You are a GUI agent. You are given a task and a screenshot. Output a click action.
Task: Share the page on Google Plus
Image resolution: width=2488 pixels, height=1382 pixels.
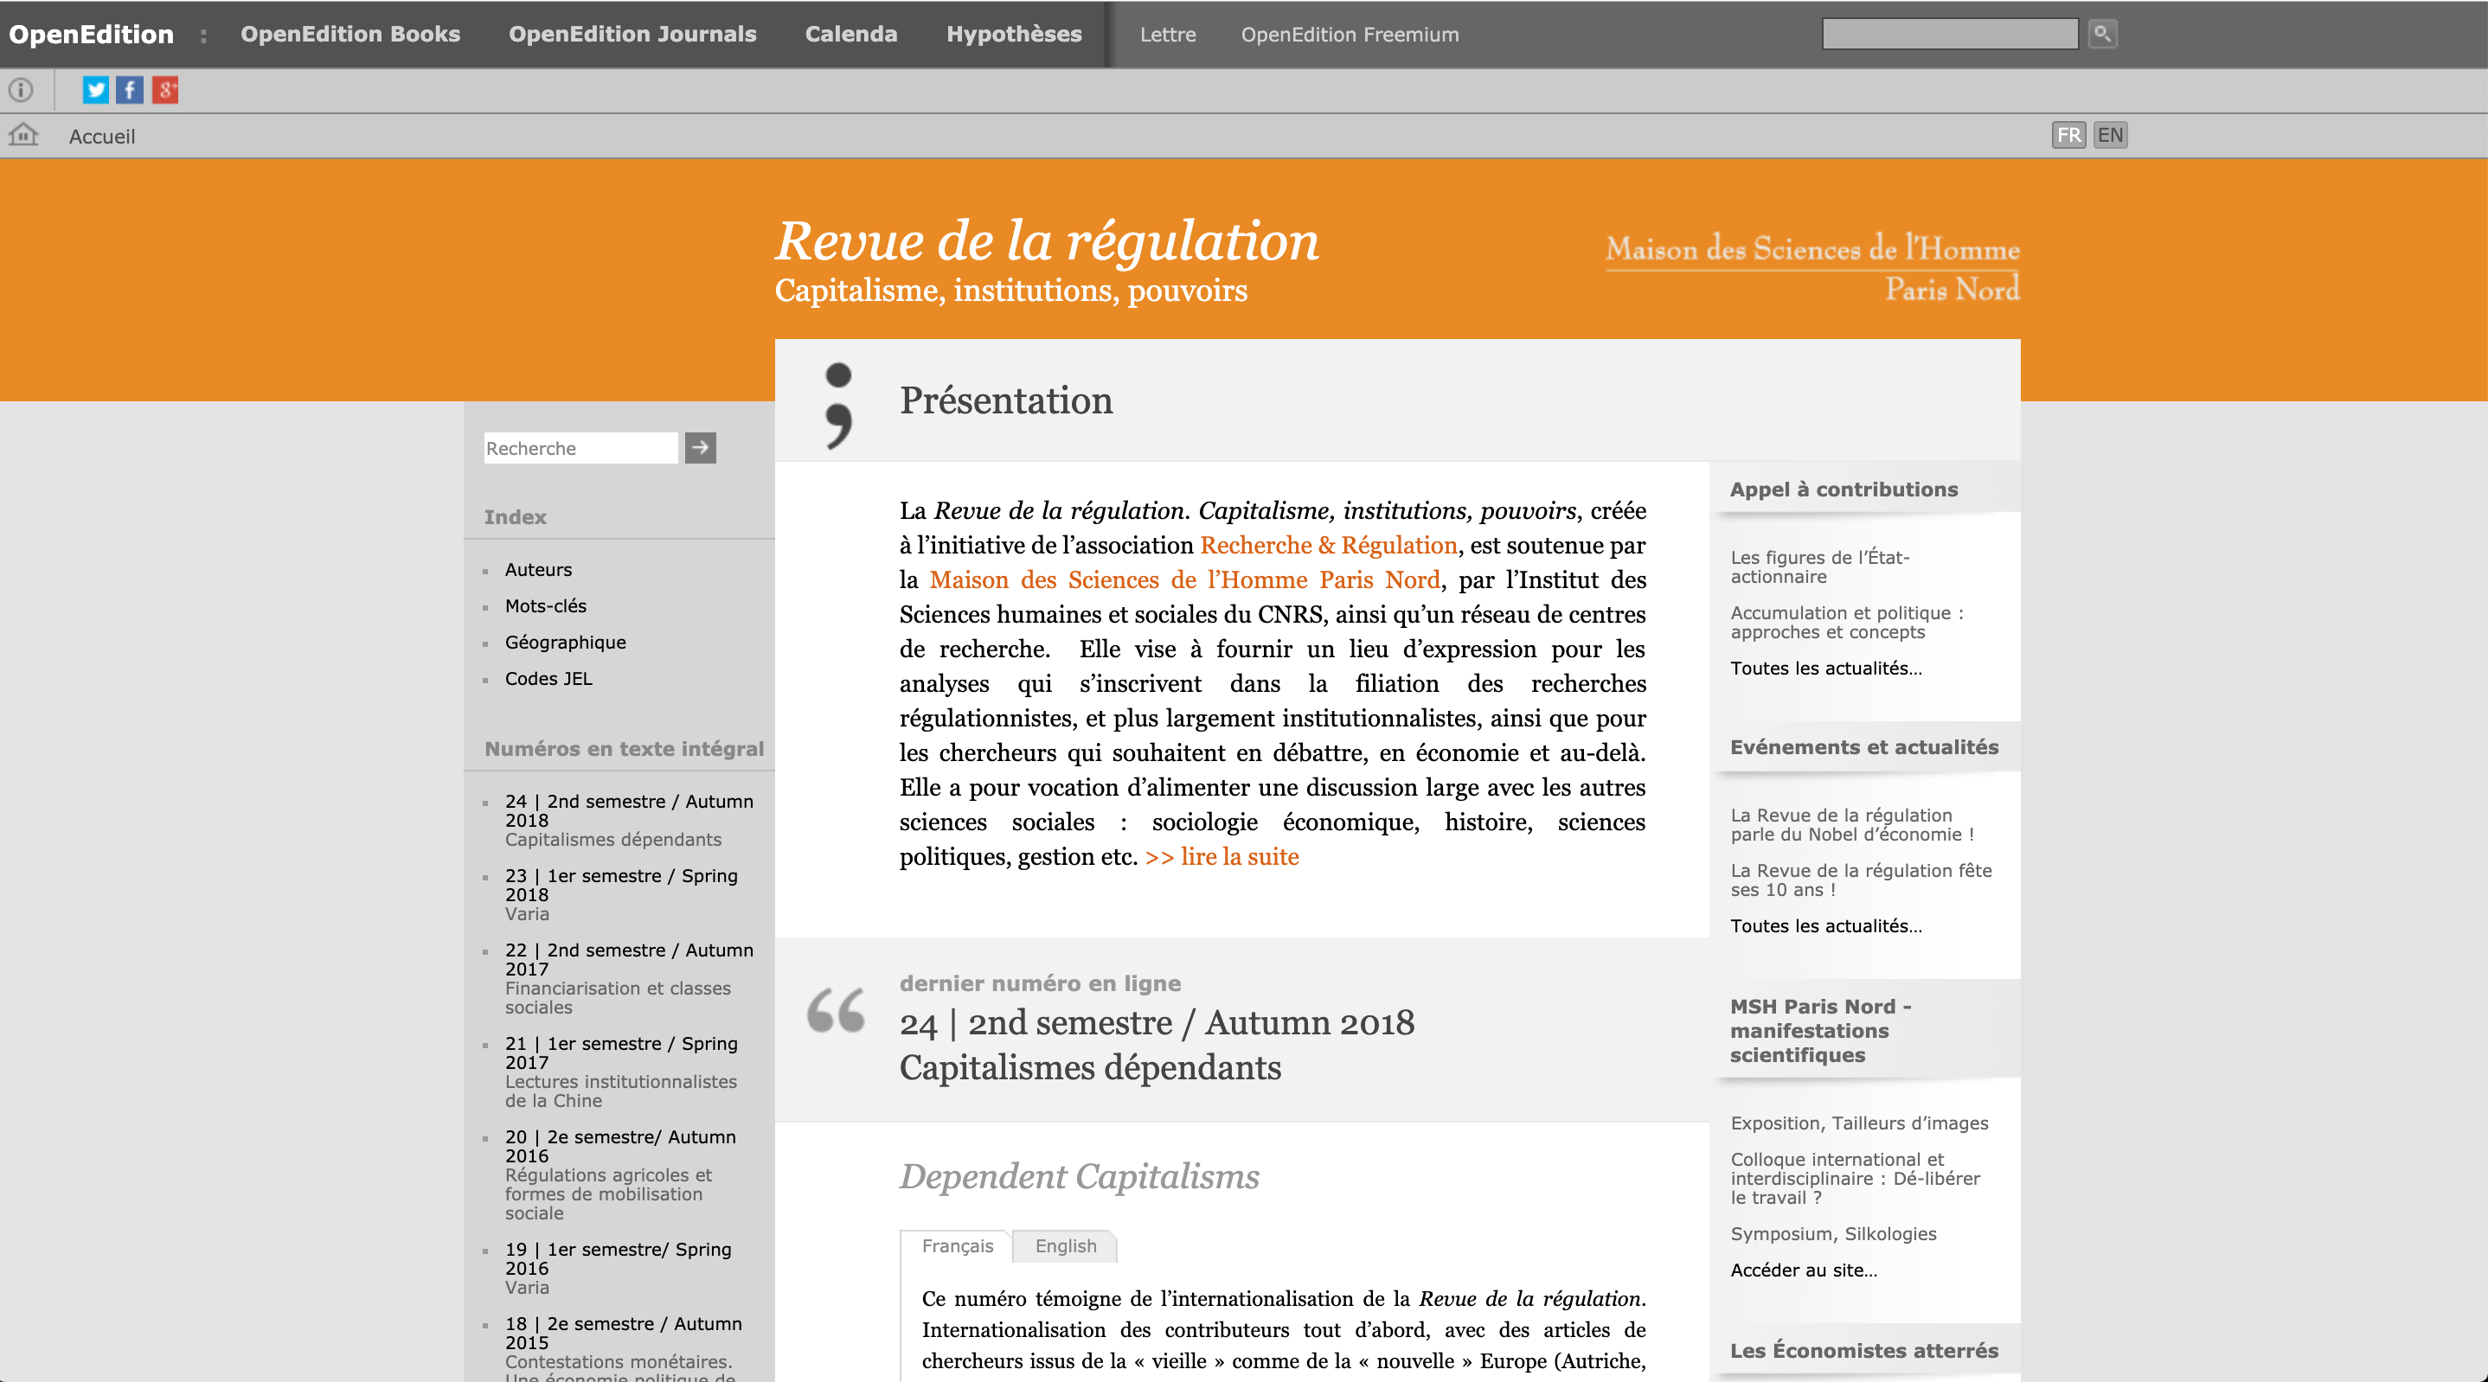point(165,90)
